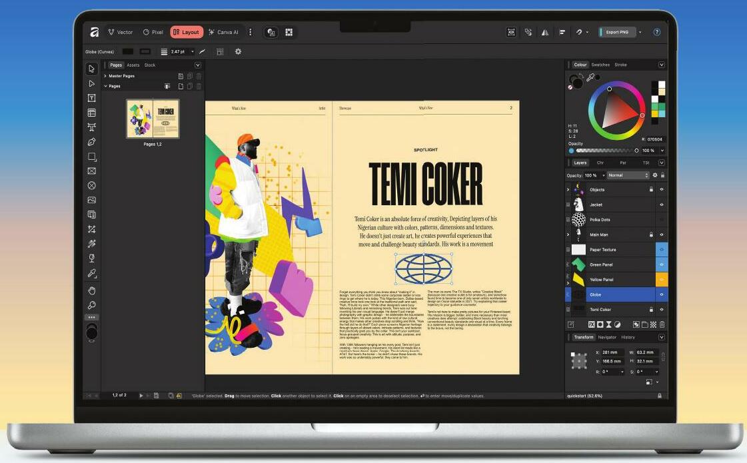Screen dimensions: 747x463
Task: Open the Export PNG dropdown arrow
Action: click(640, 33)
